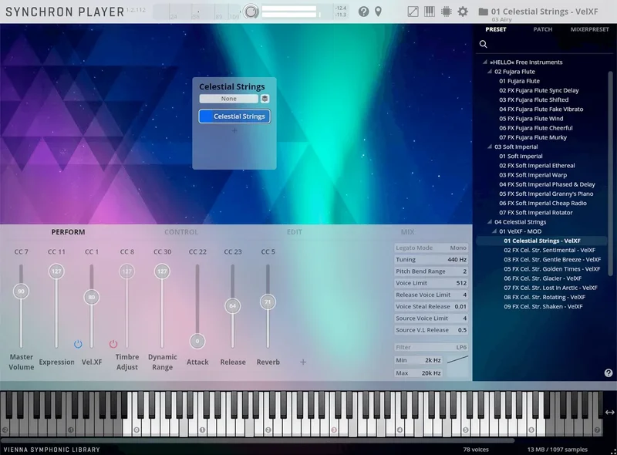Select preset 02 FX Soft Imperial Ethereal

pos(537,166)
